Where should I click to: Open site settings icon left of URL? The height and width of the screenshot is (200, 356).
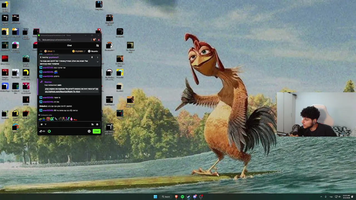pos(39,40)
